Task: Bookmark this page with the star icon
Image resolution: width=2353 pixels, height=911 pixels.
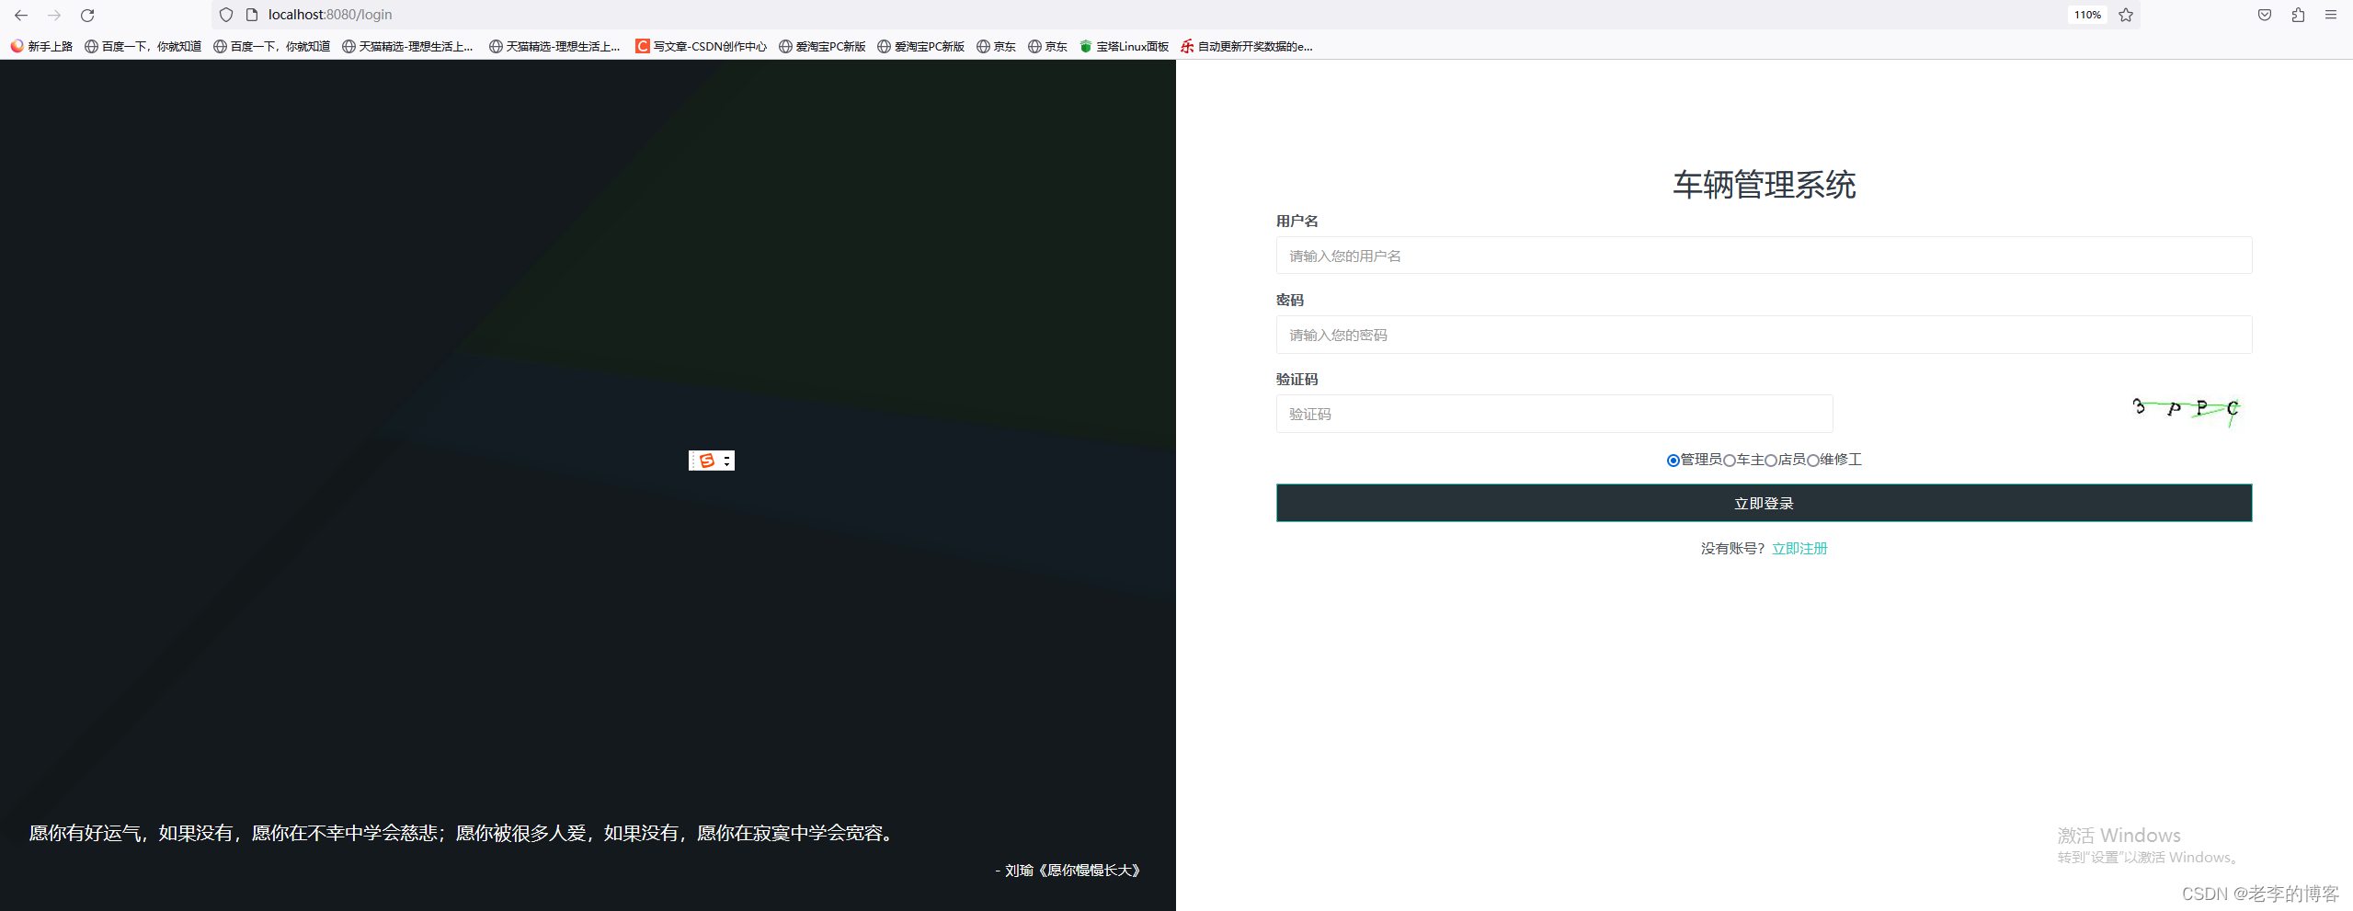Action: point(2125,15)
